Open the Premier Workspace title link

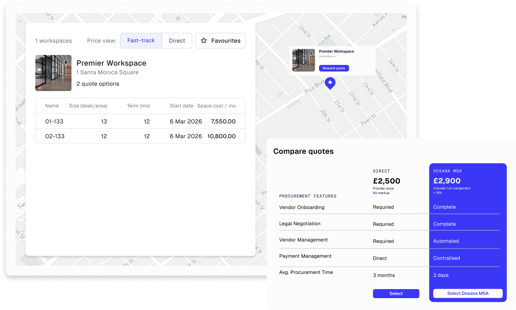coord(111,63)
